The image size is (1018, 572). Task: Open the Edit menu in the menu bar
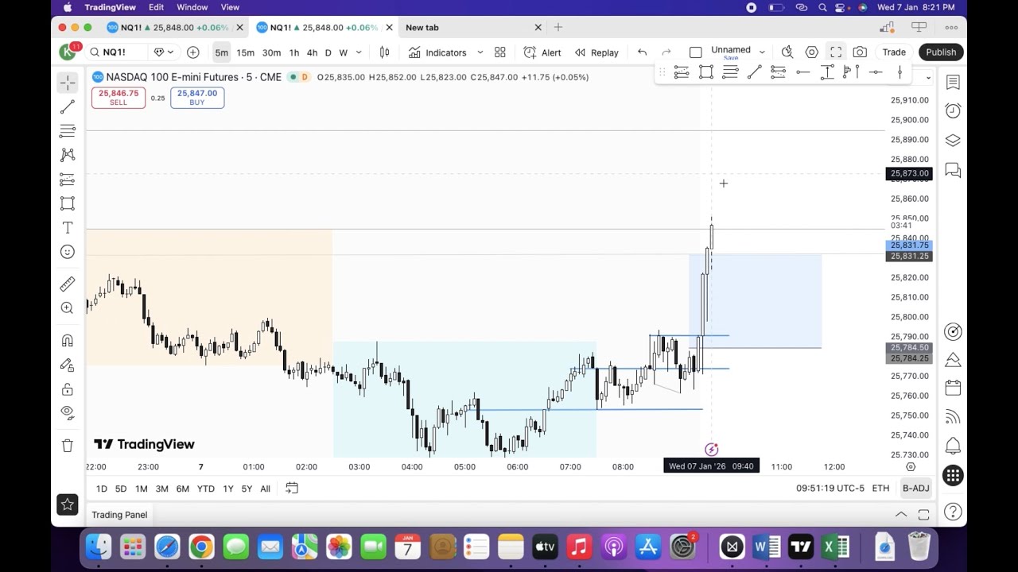[156, 7]
